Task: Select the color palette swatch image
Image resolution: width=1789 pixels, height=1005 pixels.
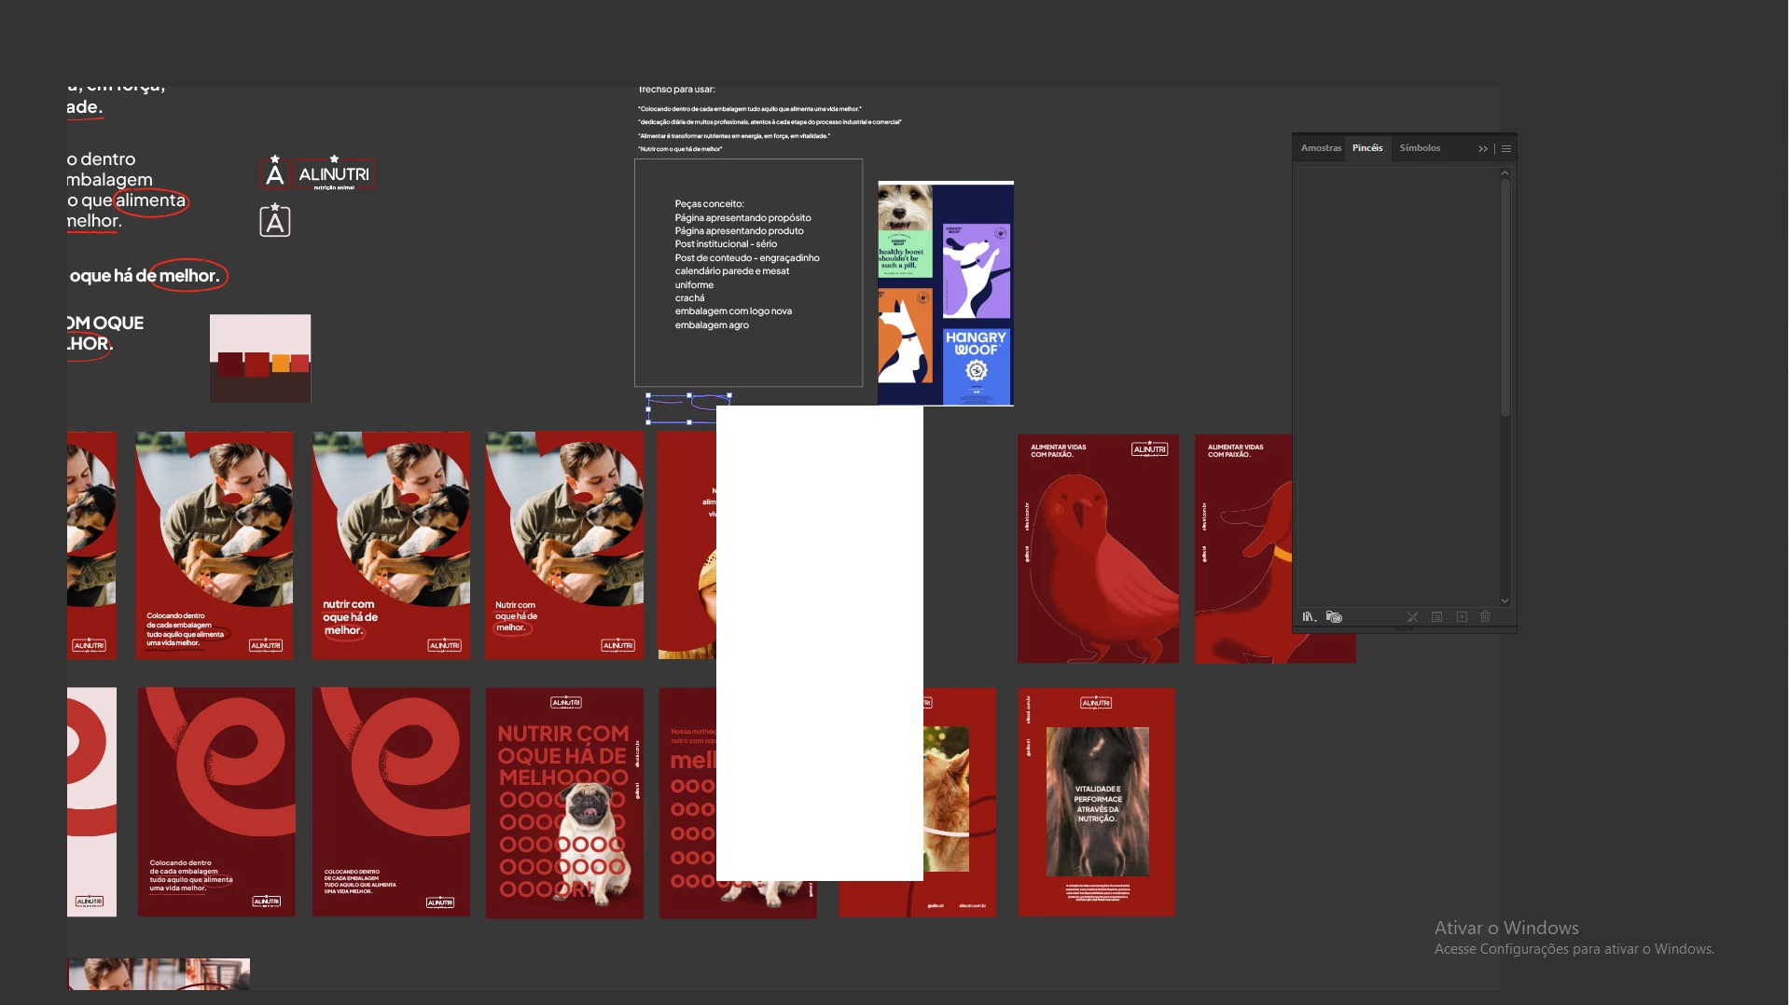Action: (x=260, y=359)
